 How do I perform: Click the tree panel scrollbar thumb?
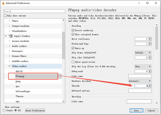pyautogui.click(x=63, y=45)
